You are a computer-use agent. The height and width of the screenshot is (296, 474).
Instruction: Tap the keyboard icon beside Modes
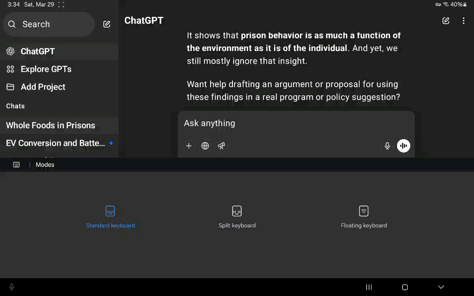click(16, 164)
